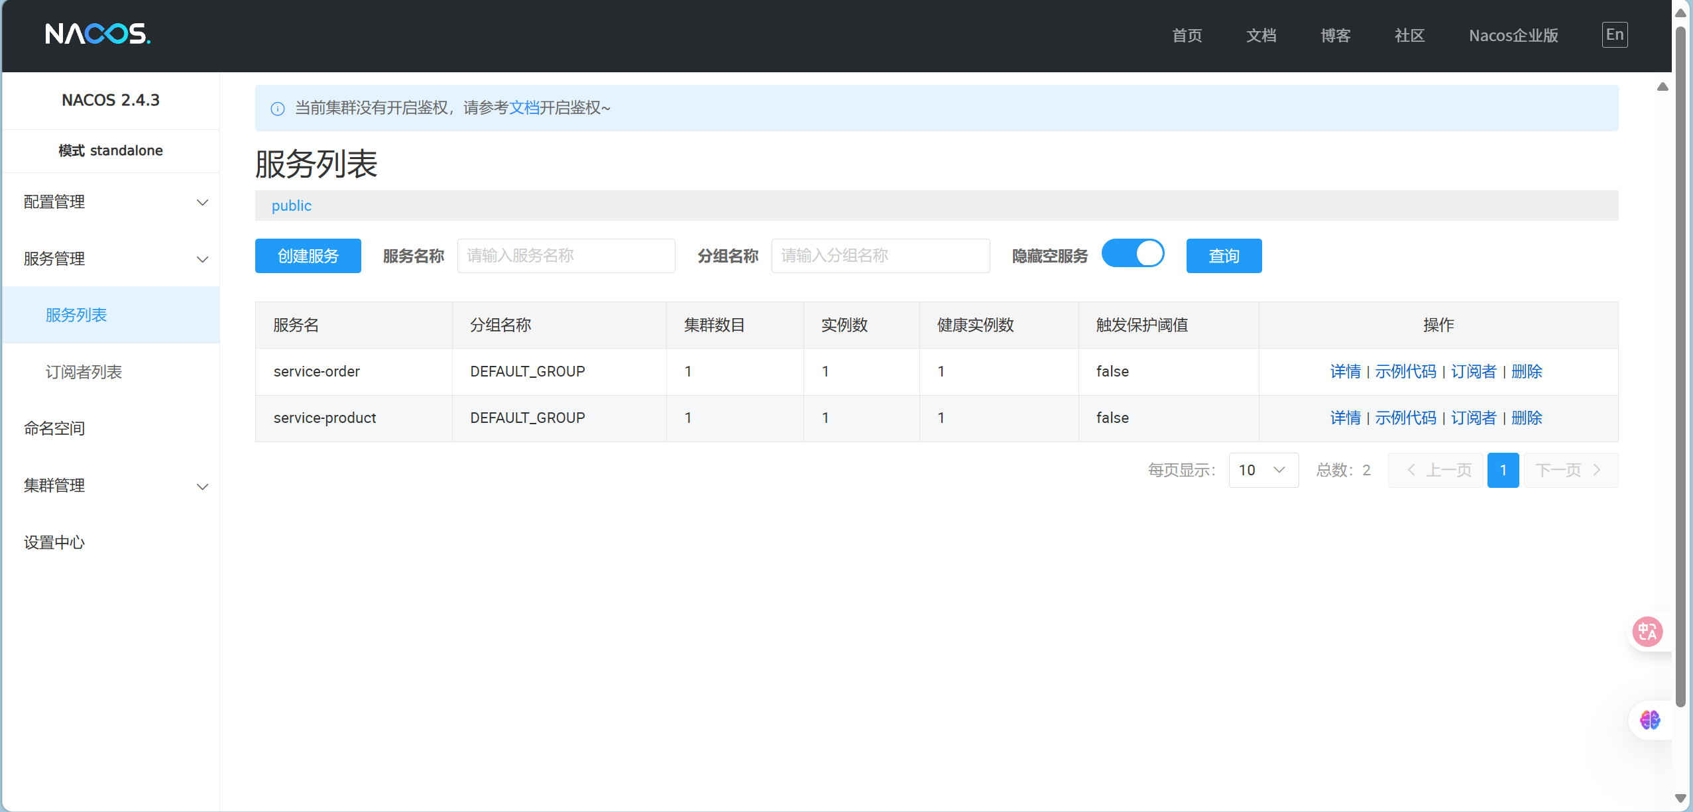This screenshot has width=1693, height=812.
Task: Toggle the 隐藏空服务 switch off
Action: click(1133, 254)
